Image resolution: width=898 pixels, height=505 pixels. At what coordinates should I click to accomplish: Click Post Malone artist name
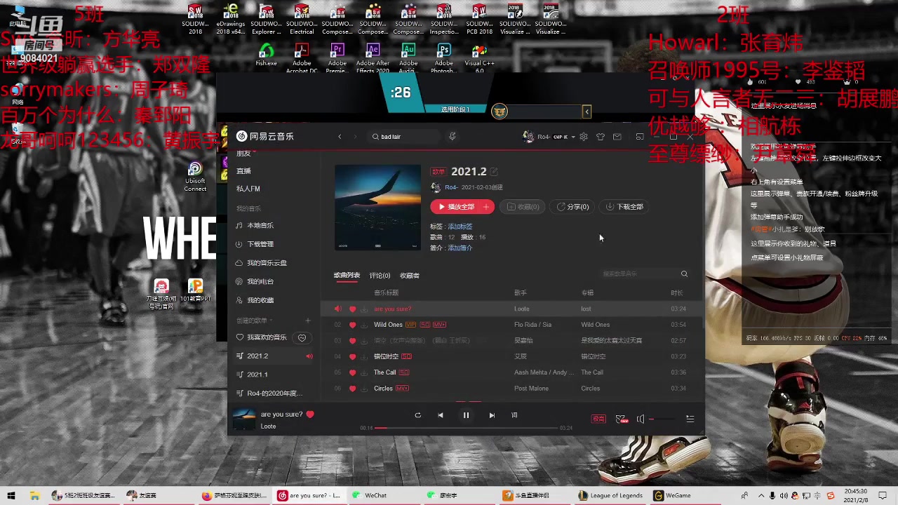click(x=531, y=389)
